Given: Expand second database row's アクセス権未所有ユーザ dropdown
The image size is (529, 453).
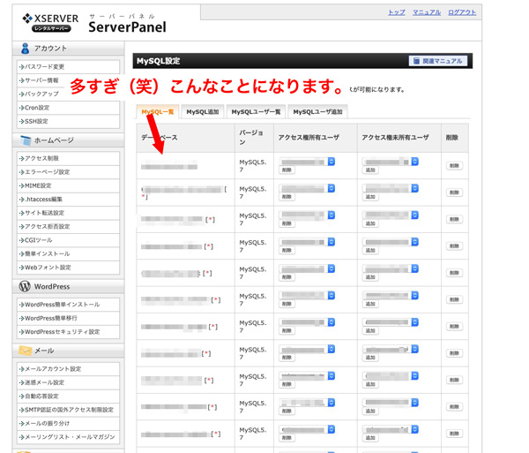Looking at the screenshot, I should coord(391,188).
